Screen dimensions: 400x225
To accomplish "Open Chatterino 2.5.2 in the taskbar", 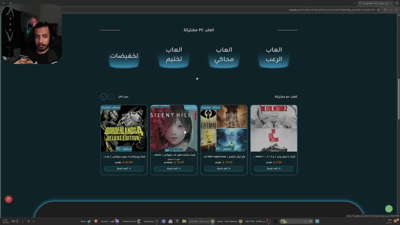I will [x=131, y=221].
